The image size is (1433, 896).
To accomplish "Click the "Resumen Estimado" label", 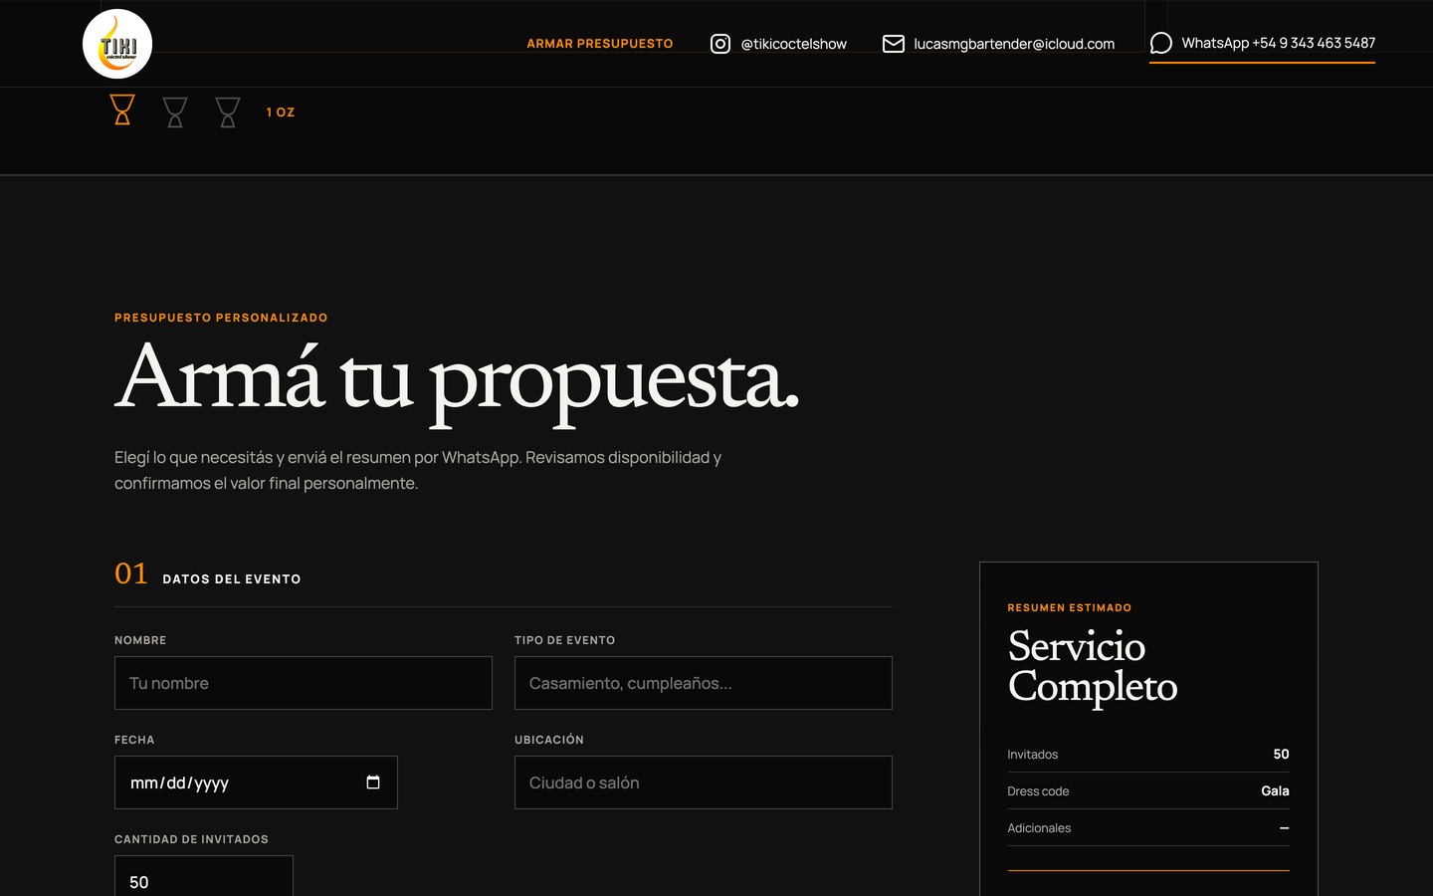I will (1070, 607).
